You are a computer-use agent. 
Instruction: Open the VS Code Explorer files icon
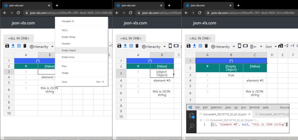point(191,115)
